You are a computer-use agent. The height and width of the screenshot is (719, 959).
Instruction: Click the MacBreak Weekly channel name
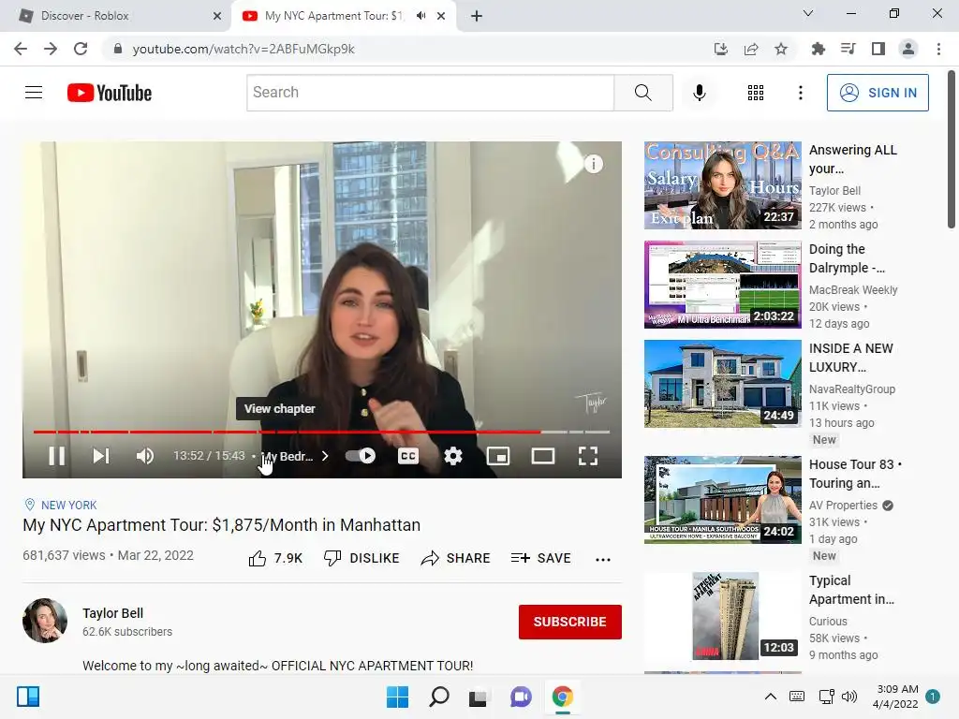click(853, 290)
